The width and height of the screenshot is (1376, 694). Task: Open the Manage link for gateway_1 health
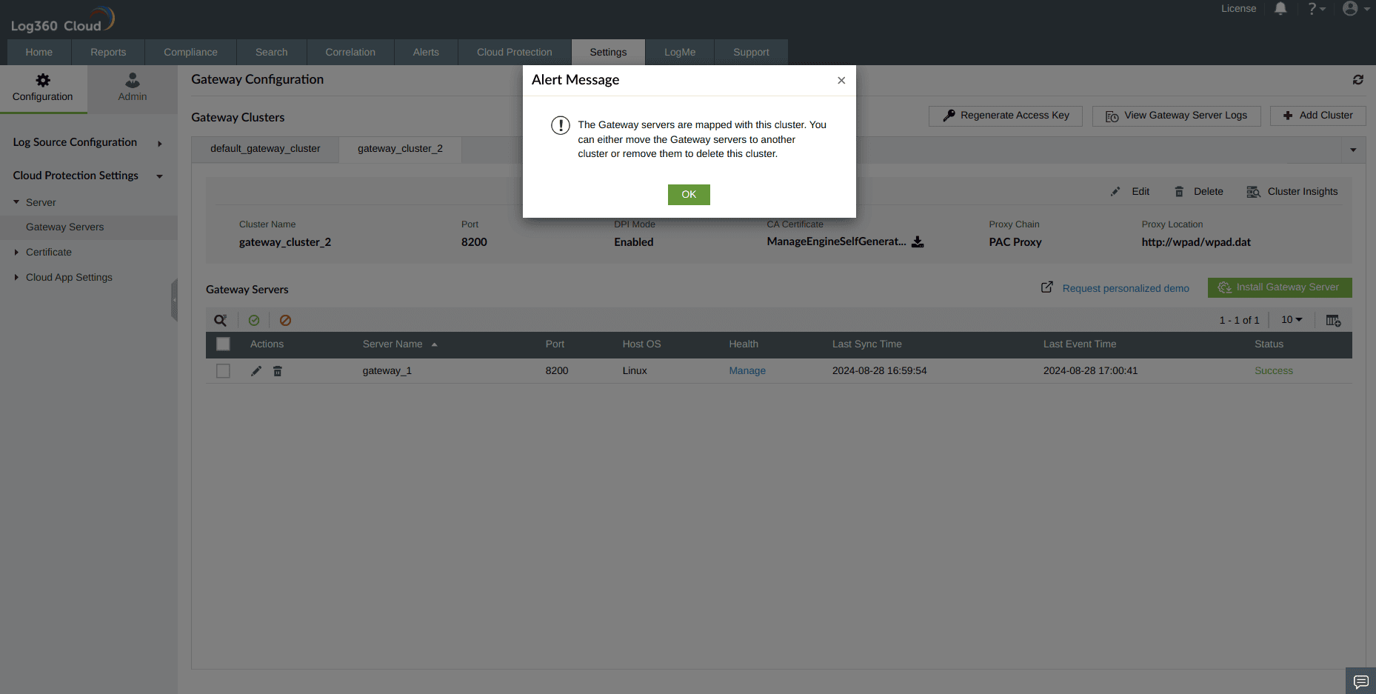pyautogui.click(x=747, y=370)
